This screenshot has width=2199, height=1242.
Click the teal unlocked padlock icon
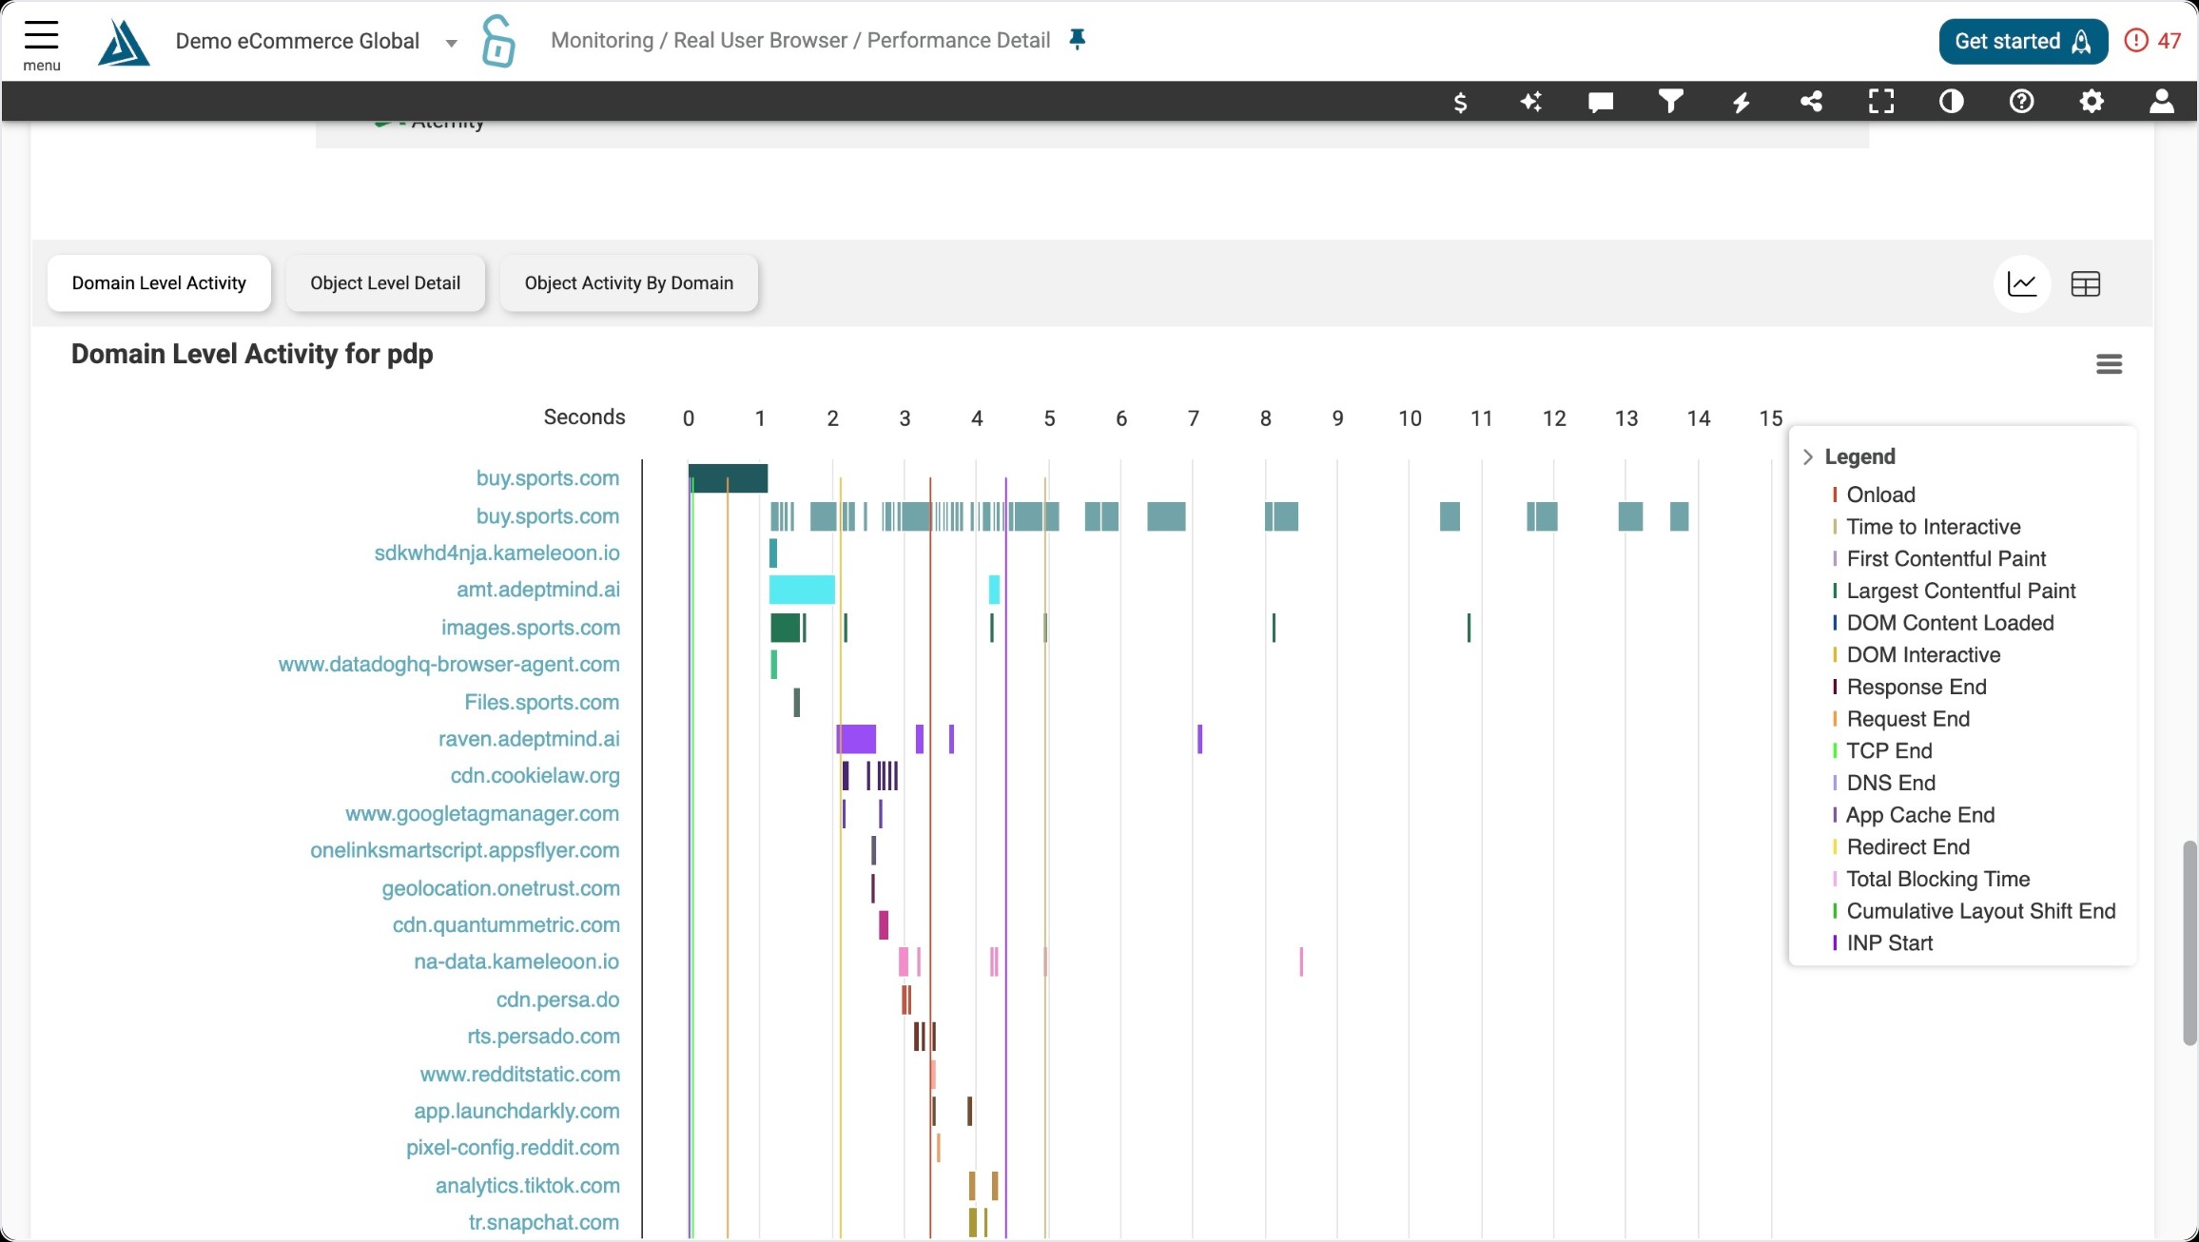pyautogui.click(x=497, y=41)
